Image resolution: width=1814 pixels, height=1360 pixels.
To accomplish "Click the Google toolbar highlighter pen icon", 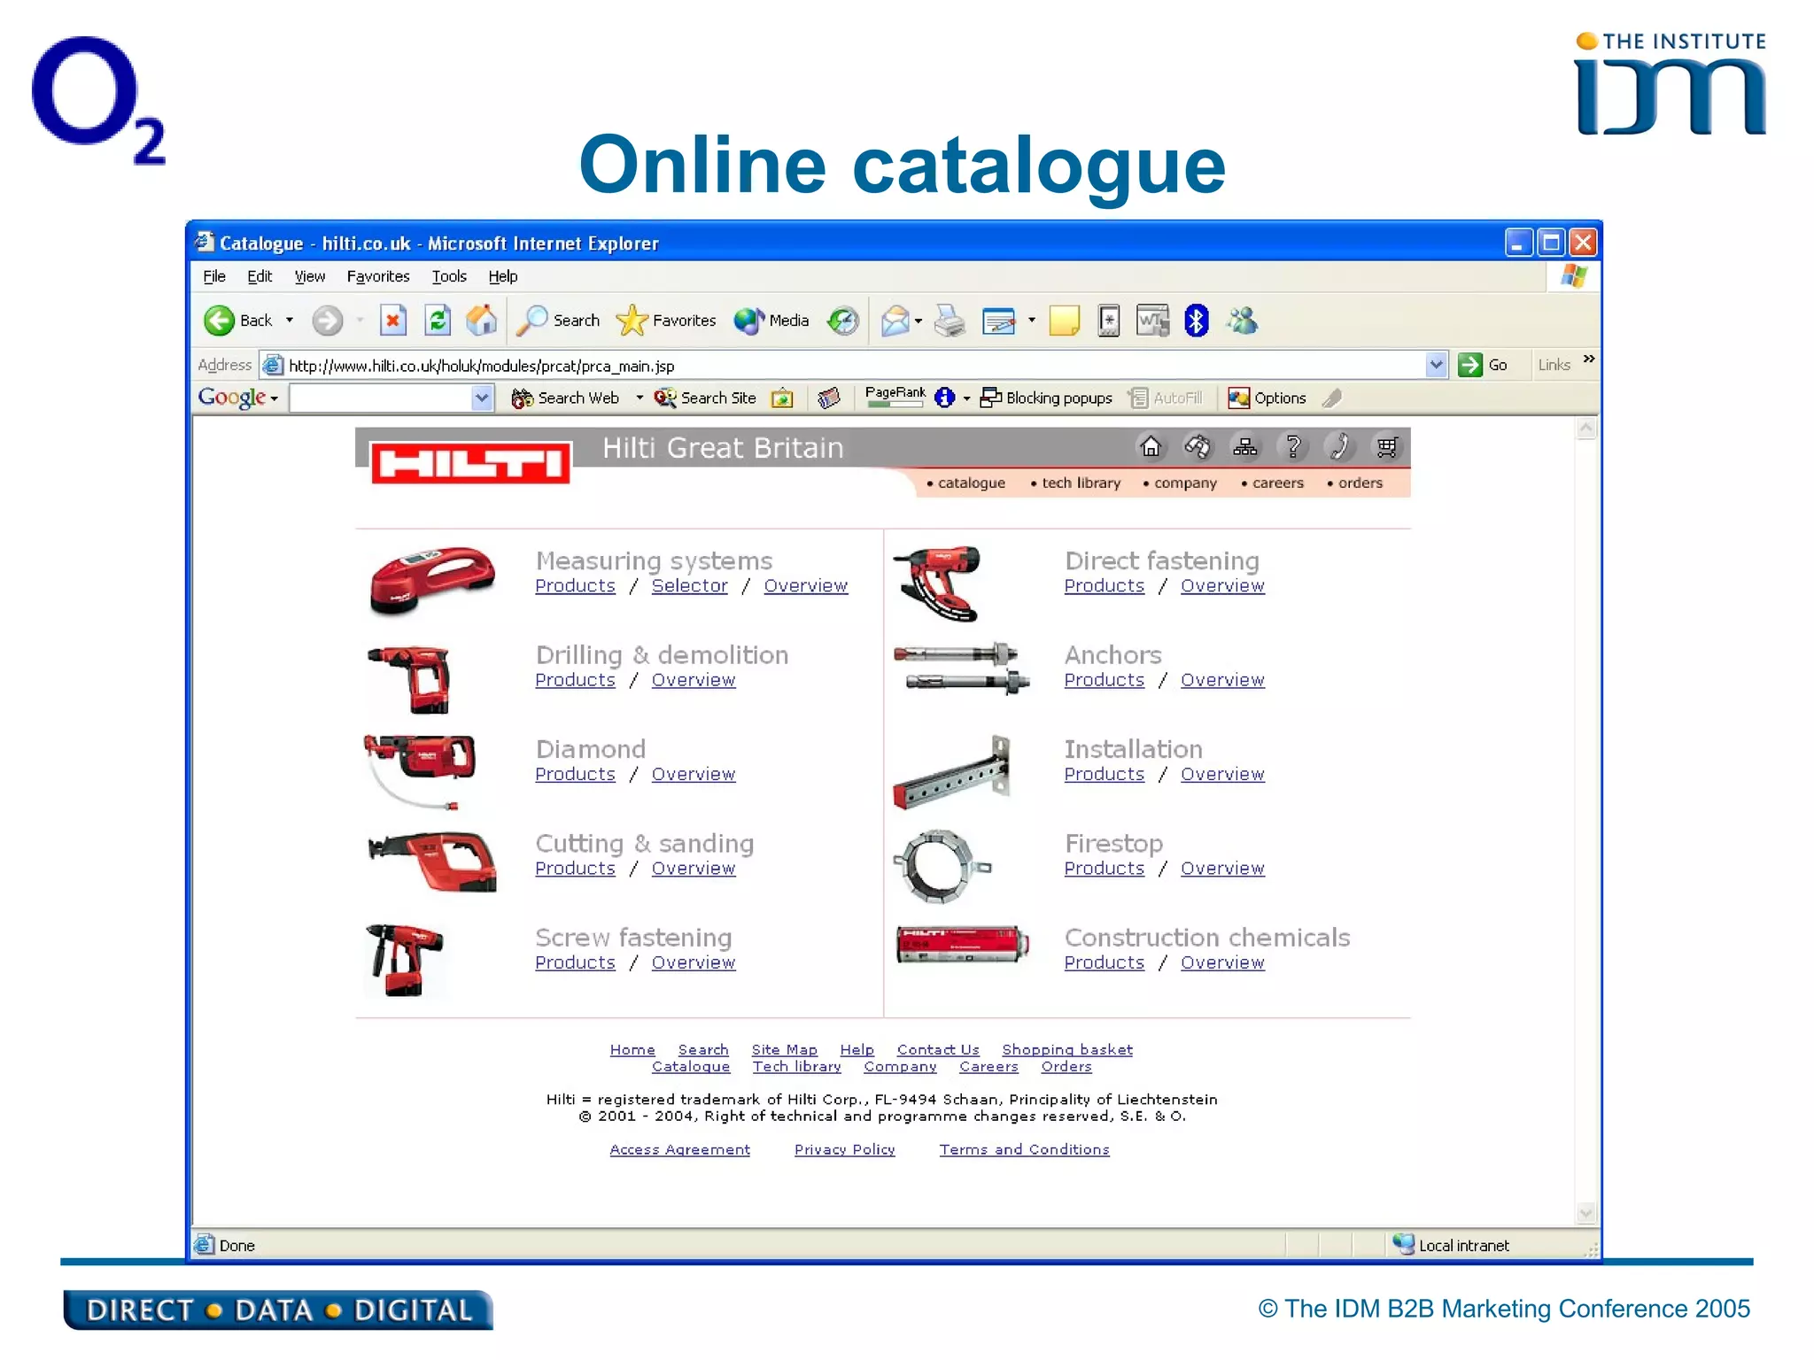I will click(x=1332, y=398).
